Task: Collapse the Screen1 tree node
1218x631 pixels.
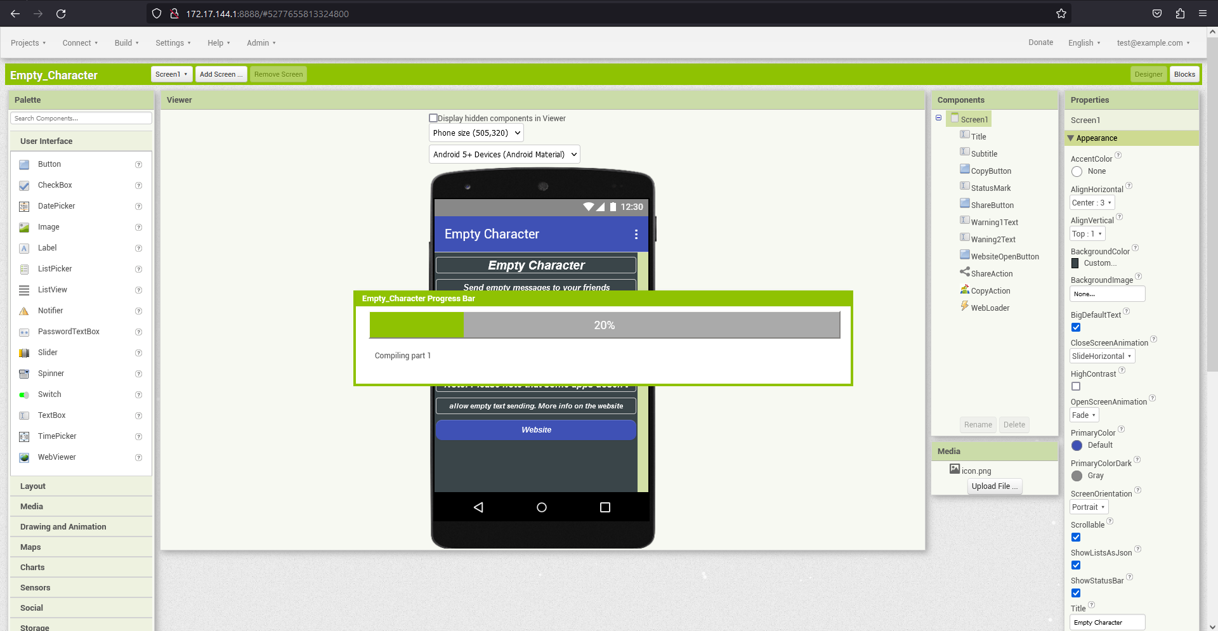Action: tap(938, 118)
